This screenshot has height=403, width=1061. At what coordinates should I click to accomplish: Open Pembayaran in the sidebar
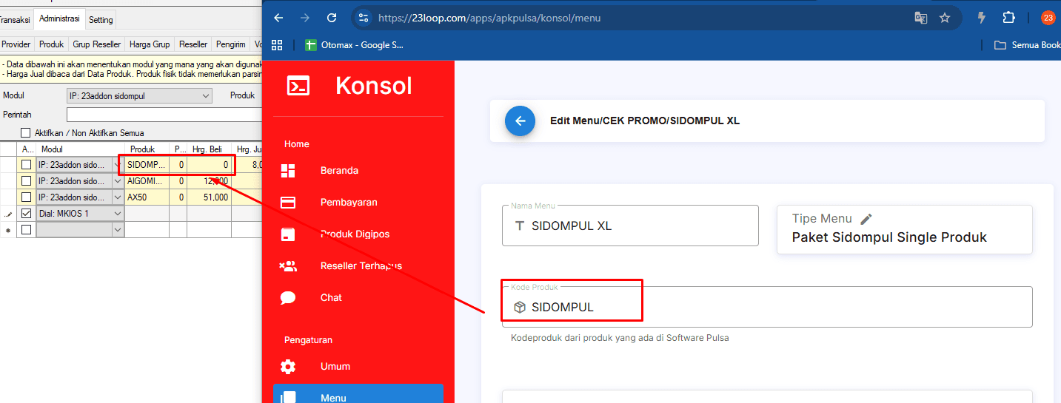pyautogui.click(x=348, y=203)
